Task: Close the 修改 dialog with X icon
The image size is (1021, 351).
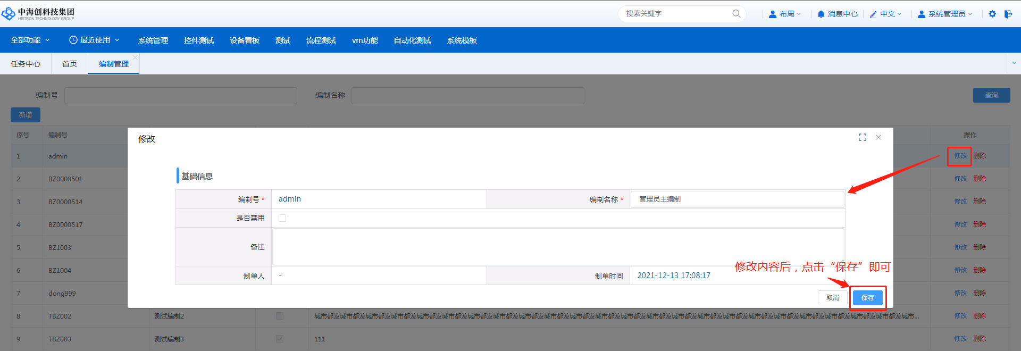Action: [878, 137]
